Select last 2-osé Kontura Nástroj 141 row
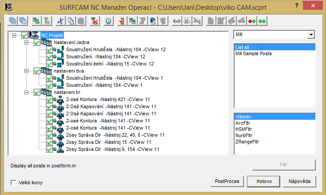This screenshot has width=326, height=195. tap(108, 128)
